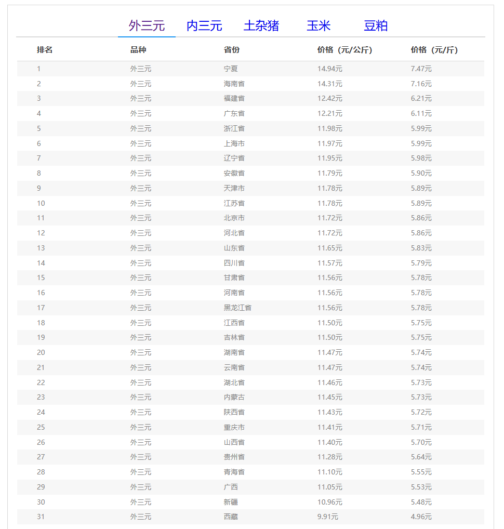The image size is (504, 529).
Task: Click the 排名 column header
Action: [x=45, y=50]
